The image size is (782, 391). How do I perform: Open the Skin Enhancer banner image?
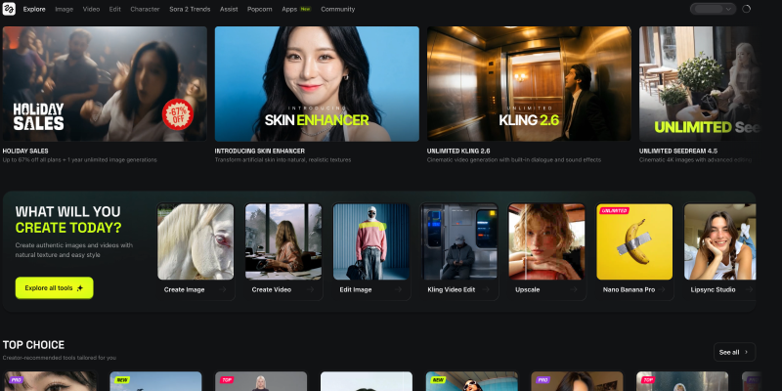(317, 84)
